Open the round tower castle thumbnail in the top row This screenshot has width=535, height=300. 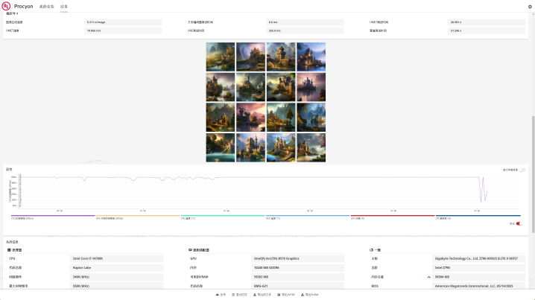point(281,57)
